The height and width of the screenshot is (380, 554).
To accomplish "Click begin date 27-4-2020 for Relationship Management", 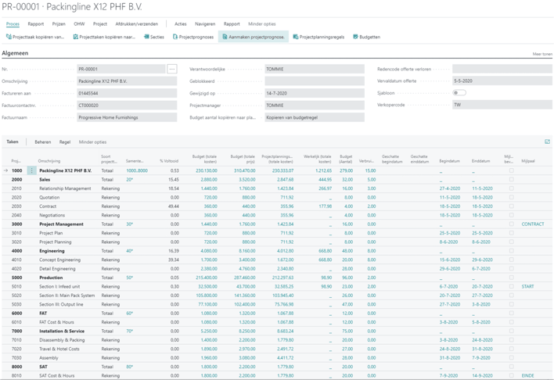I will 450,188.
